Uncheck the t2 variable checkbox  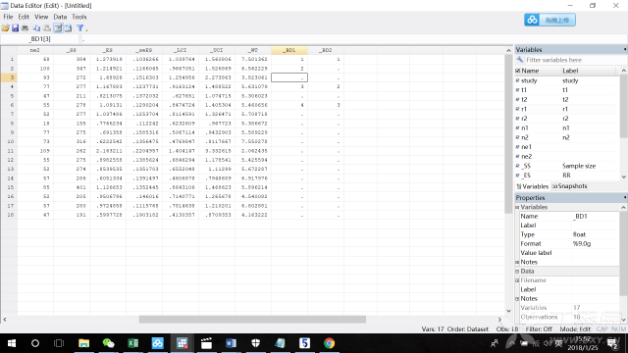click(517, 99)
